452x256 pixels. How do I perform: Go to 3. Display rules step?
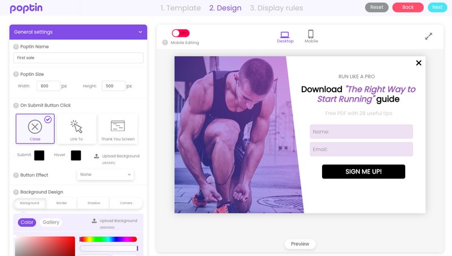(276, 8)
